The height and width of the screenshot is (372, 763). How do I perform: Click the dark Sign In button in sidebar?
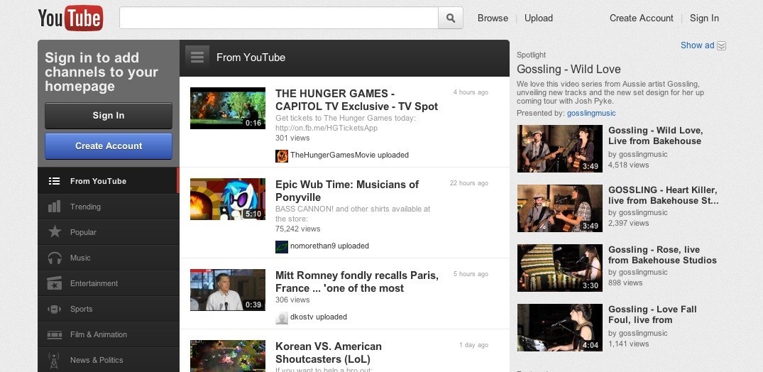click(109, 116)
